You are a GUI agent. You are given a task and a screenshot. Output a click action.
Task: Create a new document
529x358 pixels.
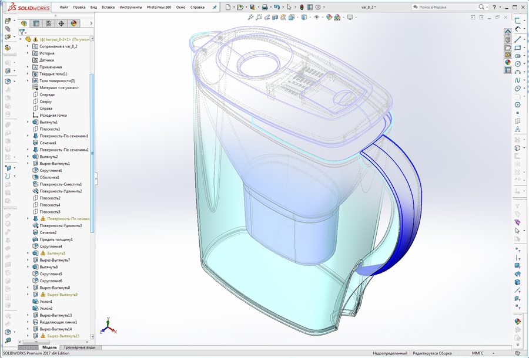228,7
